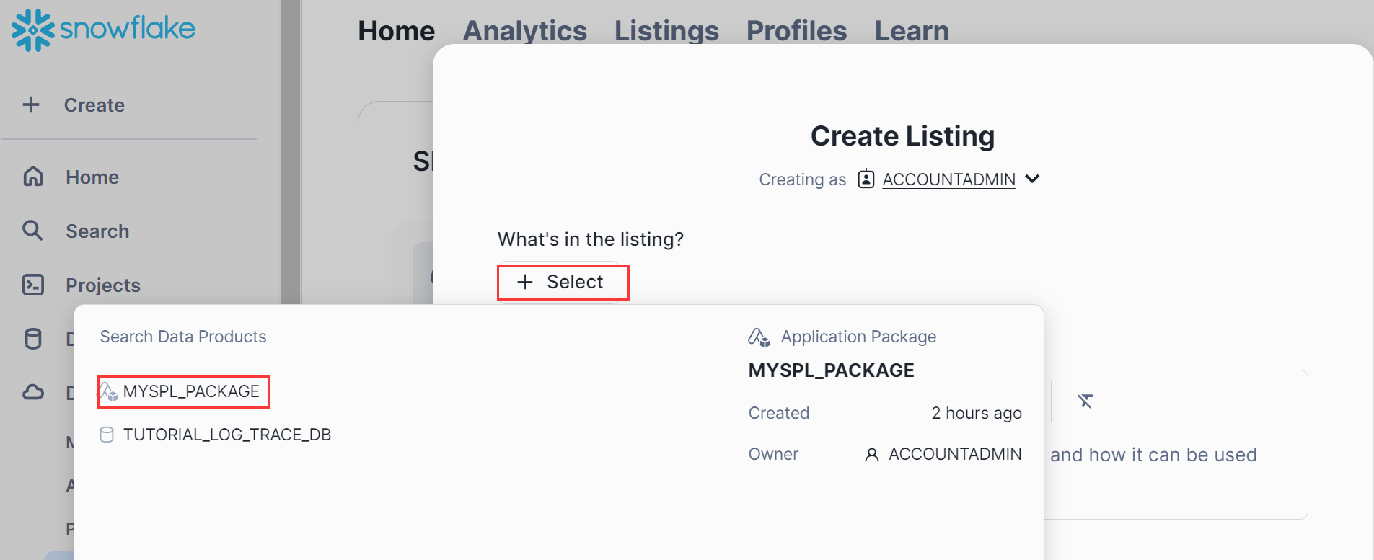Click the plus icon beside Create
Viewport: 1374px width, 560px height.
click(31, 105)
